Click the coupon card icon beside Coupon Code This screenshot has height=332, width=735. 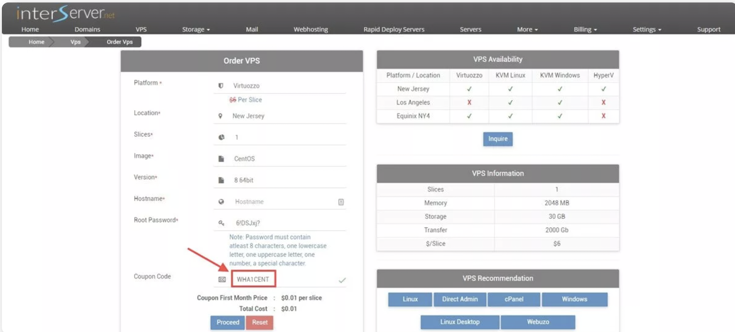pyautogui.click(x=222, y=279)
